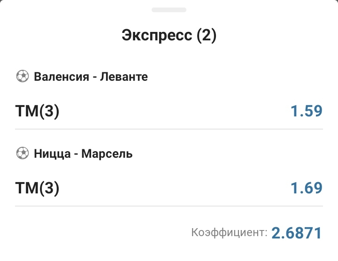Open the Валенсия team name
The width and height of the screenshot is (338, 261).
point(61,77)
